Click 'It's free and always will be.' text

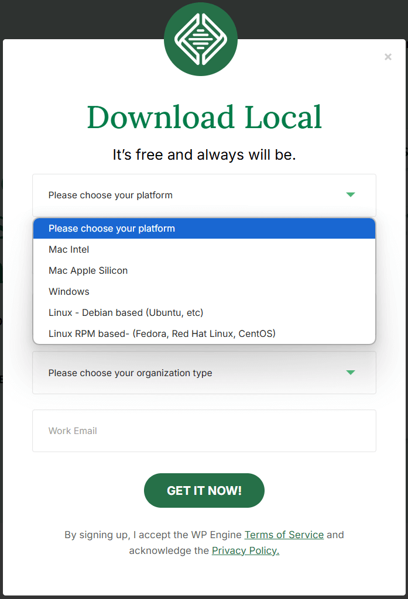pyautogui.click(x=204, y=154)
